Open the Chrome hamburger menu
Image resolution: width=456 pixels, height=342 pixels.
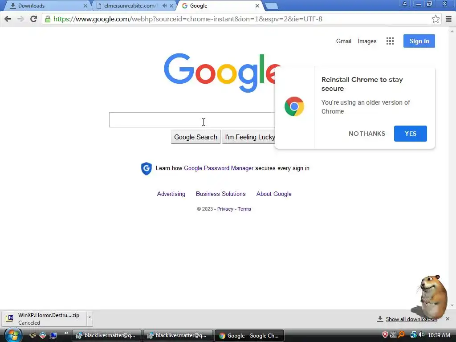[449, 19]
